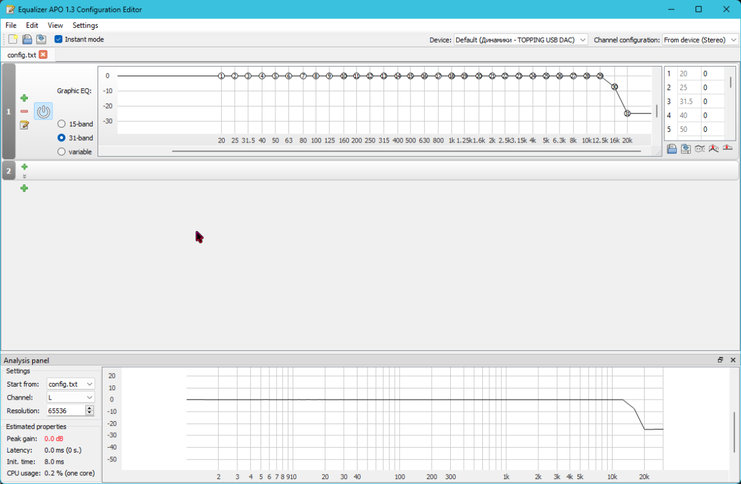Open the Device dropdown

(521, 39)
